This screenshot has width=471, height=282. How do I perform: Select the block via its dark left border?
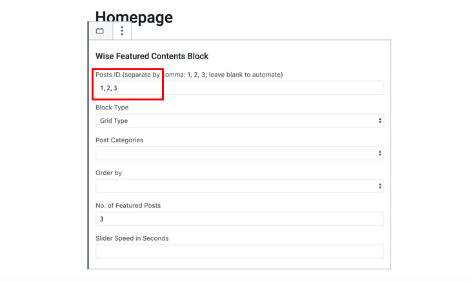[88, 150]
